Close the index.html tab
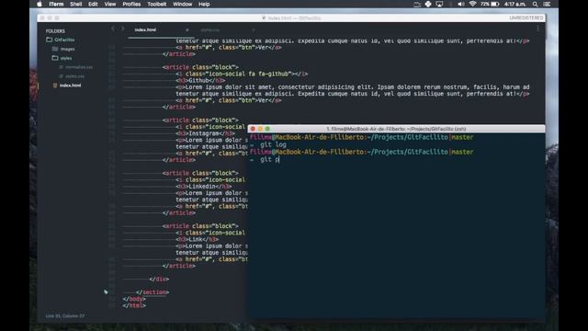588x331 pixels. 187,30
